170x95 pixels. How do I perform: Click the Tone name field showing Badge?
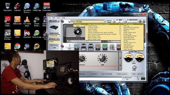pos(87,21)
